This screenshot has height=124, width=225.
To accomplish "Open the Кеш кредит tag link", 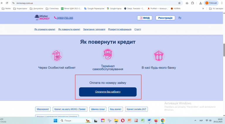I will [115, 109].
